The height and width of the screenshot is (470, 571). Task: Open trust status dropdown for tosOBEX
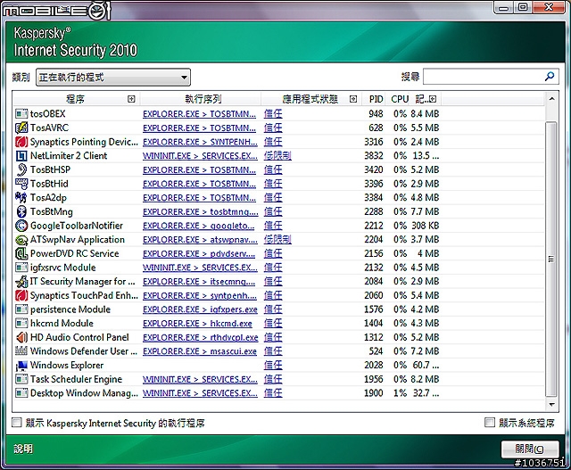point(273,114)
